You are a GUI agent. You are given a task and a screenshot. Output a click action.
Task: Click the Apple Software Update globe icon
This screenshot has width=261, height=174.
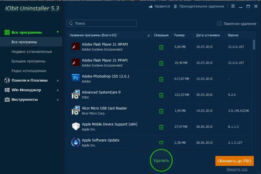(x=75, y=142)
